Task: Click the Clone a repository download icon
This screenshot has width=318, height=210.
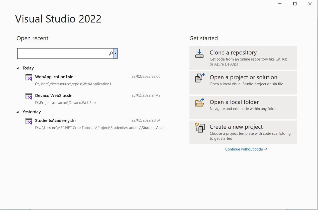Action: coord(199,53)
